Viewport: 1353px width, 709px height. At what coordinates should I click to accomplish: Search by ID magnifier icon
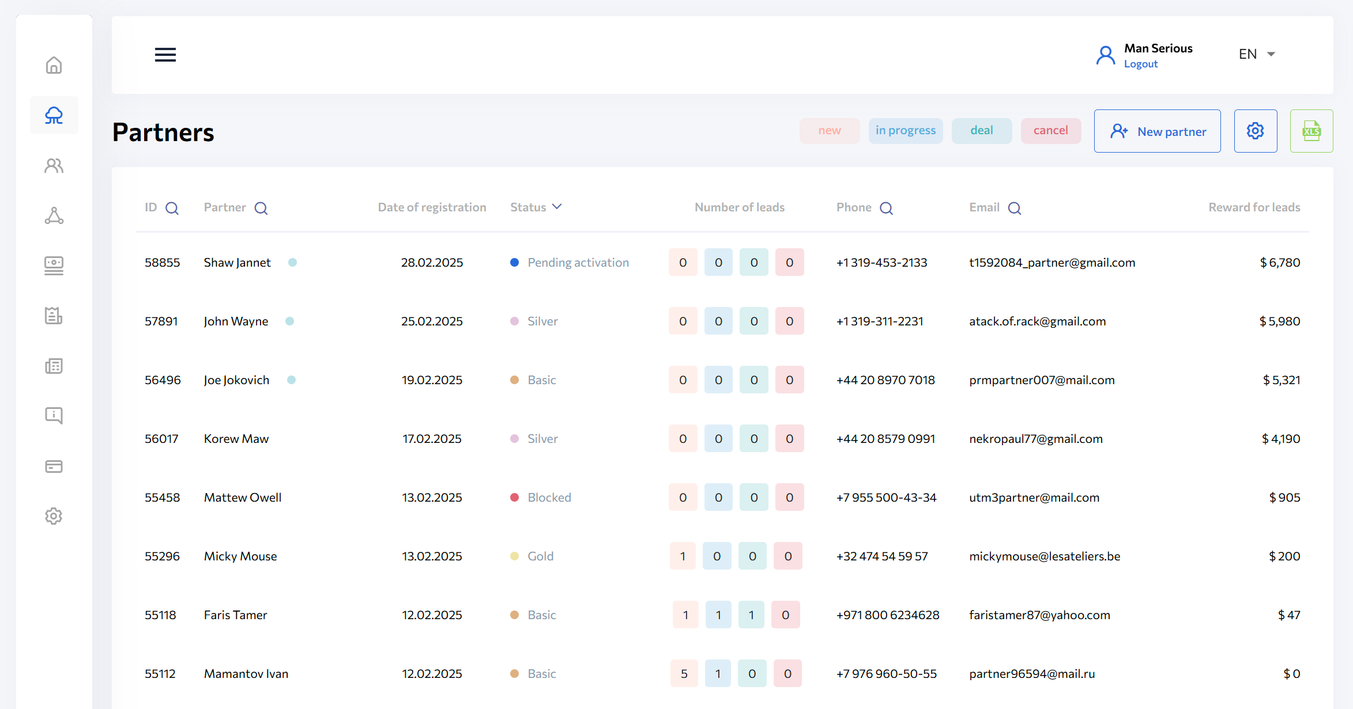[172, 208]
